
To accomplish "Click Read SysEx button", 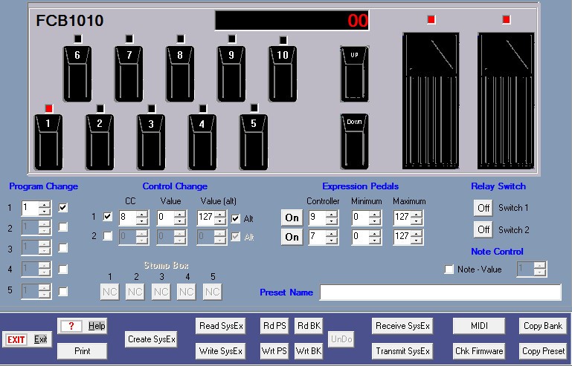I will coord(221,326).
